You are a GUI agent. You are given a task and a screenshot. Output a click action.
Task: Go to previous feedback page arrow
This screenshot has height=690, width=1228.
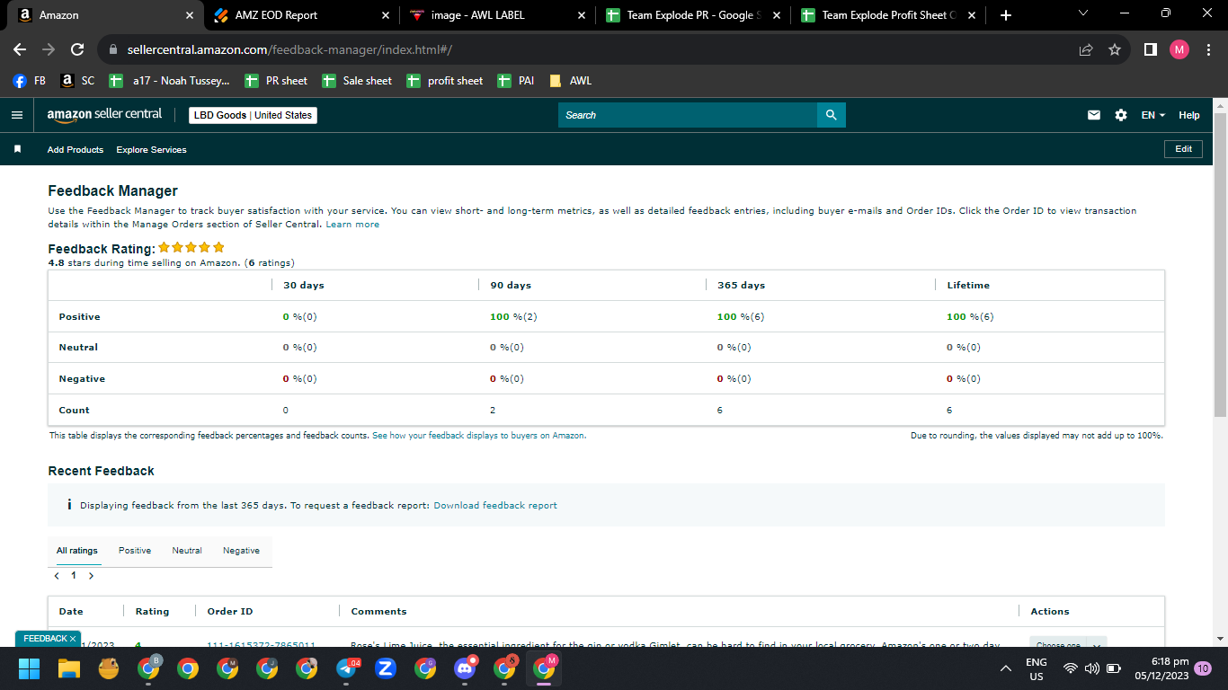tap(57, 576)
